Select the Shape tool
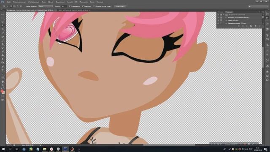Viewport: 270px width, 152px height. click(x=3, y=78)
